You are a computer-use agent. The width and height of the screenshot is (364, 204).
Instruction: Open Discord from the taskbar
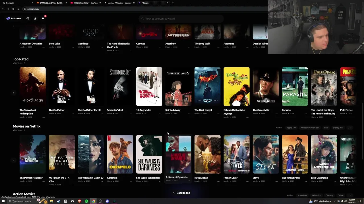click(x=107, y=201)
